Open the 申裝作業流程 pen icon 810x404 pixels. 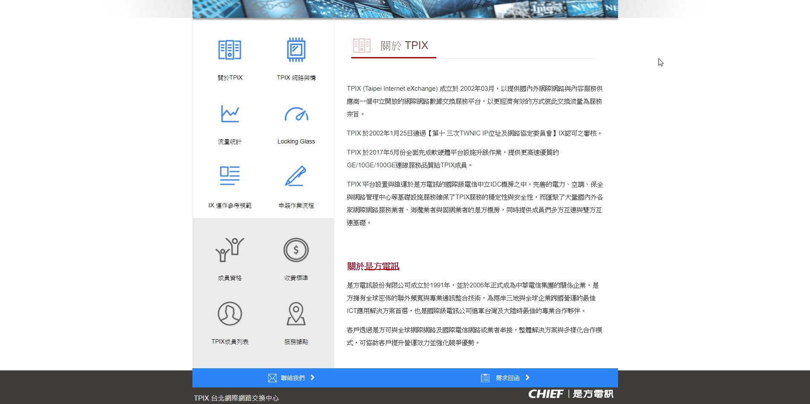point(296,176)
